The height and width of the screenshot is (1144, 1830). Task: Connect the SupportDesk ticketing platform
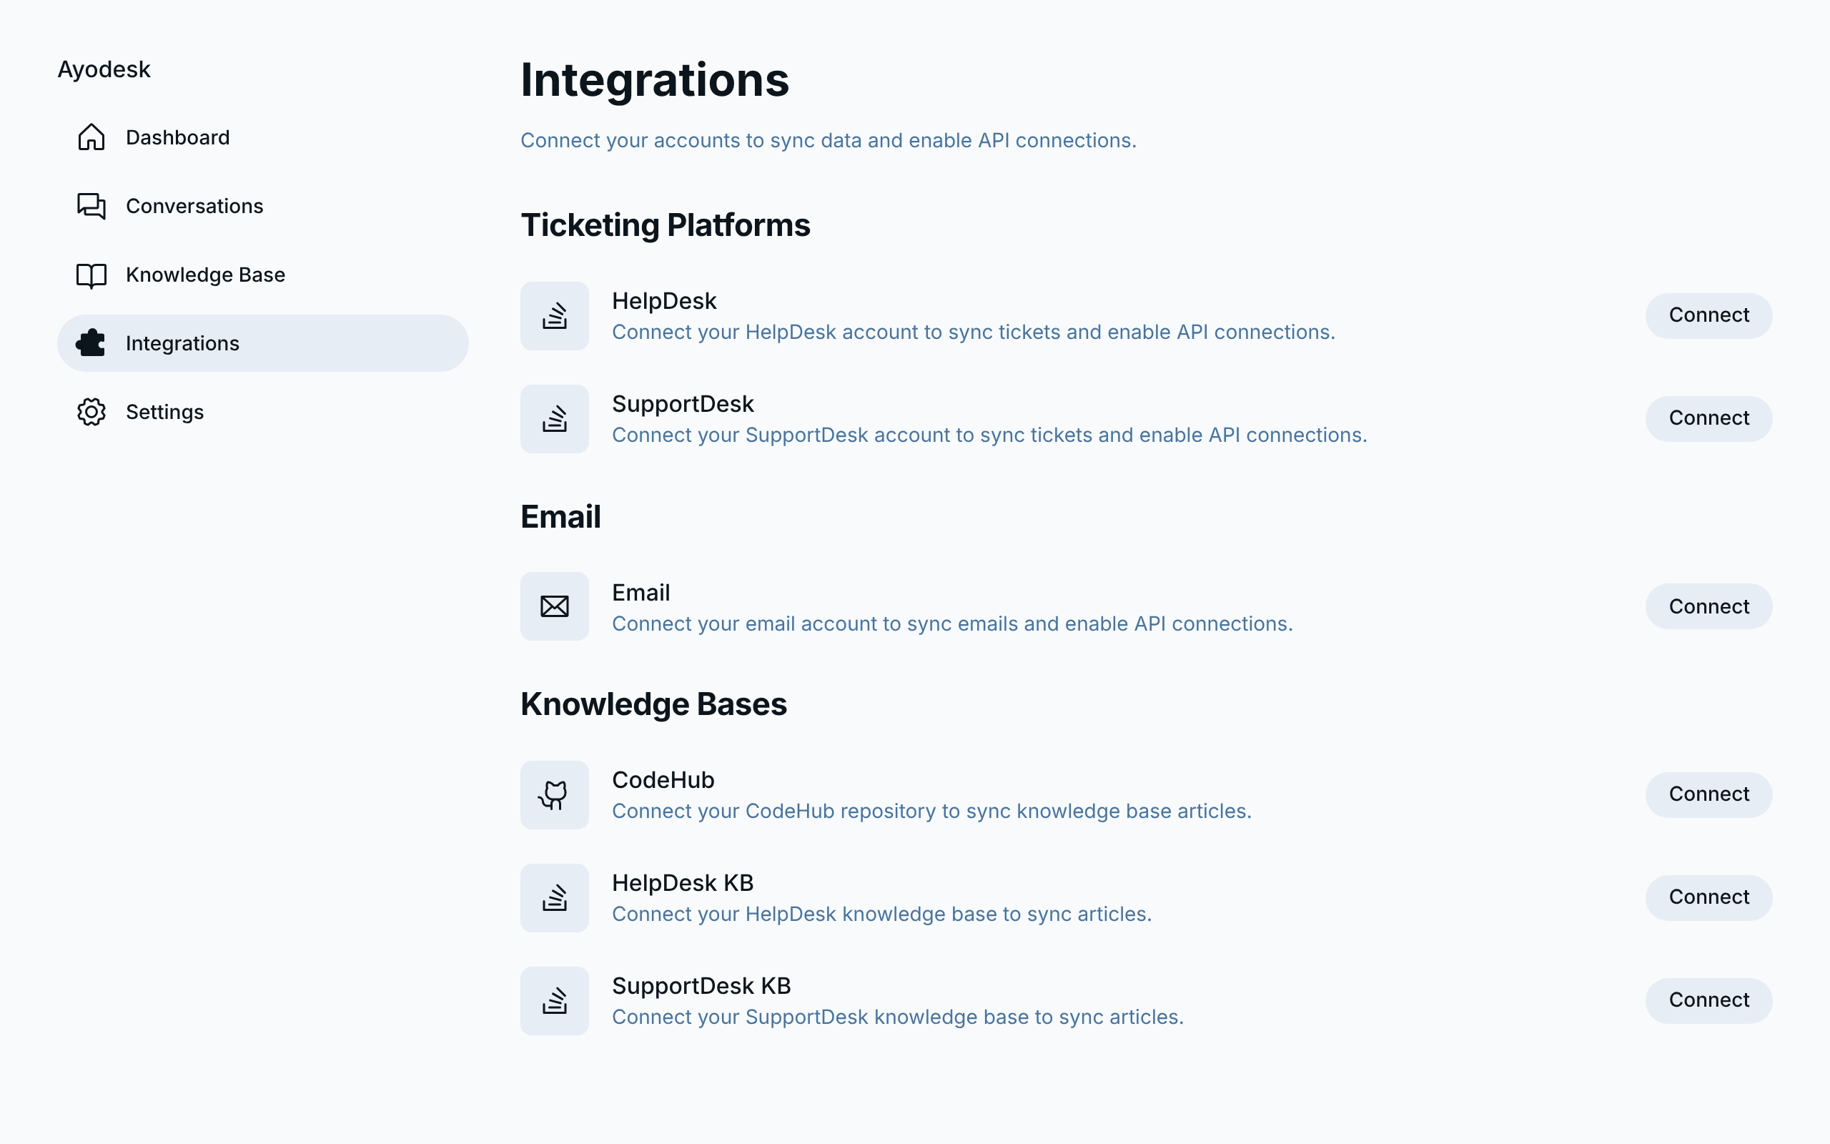1708,418
